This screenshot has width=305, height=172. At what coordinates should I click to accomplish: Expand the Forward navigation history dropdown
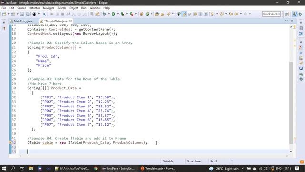pos(250,14)
